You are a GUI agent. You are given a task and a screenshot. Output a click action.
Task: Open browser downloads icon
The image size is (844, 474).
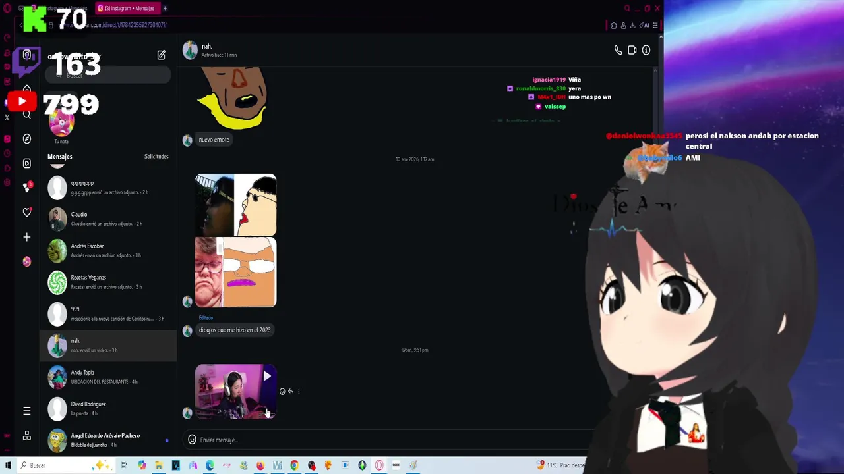(632, 26)
